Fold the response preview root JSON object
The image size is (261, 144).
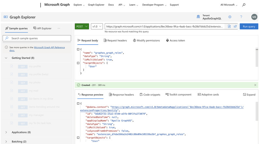[78, 103]
